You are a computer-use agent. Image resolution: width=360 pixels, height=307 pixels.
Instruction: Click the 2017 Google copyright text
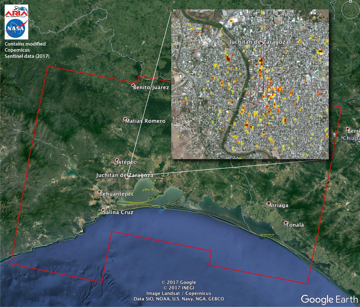tap(178, 282)
